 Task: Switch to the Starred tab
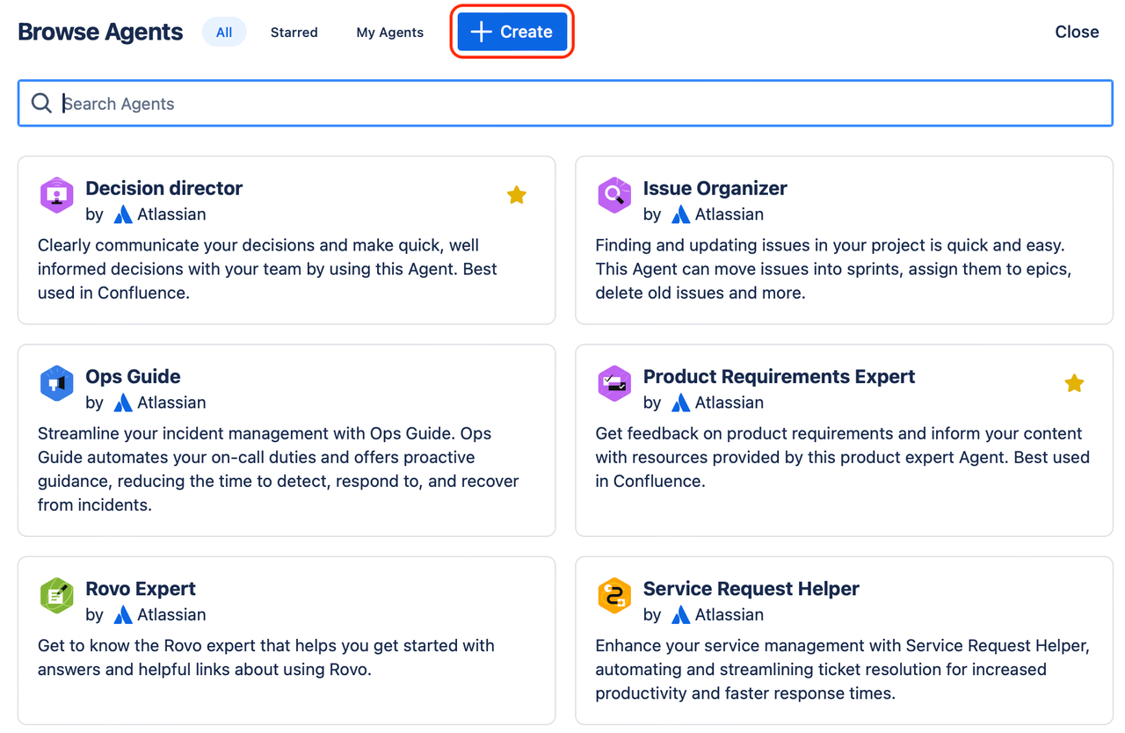(x=294, y=32)
